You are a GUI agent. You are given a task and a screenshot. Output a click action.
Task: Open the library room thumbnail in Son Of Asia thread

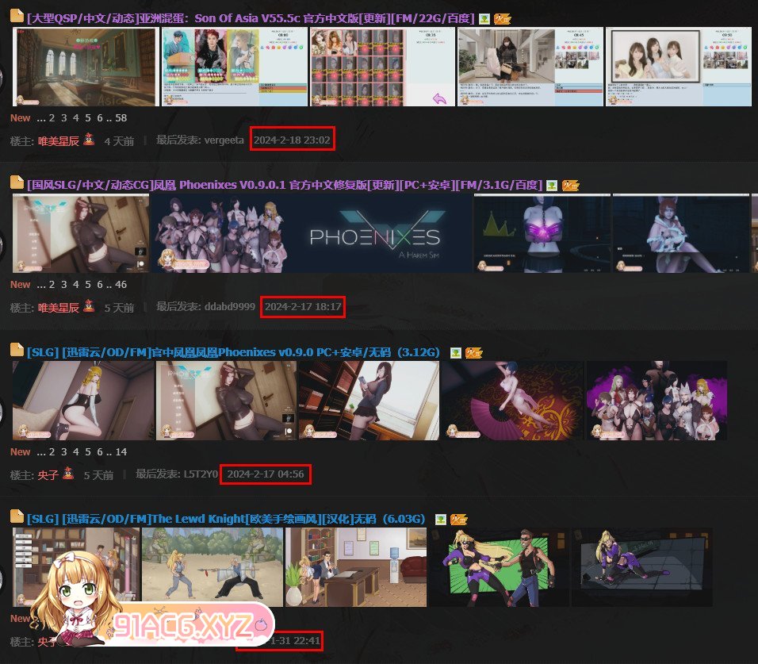tap(85, 67)
